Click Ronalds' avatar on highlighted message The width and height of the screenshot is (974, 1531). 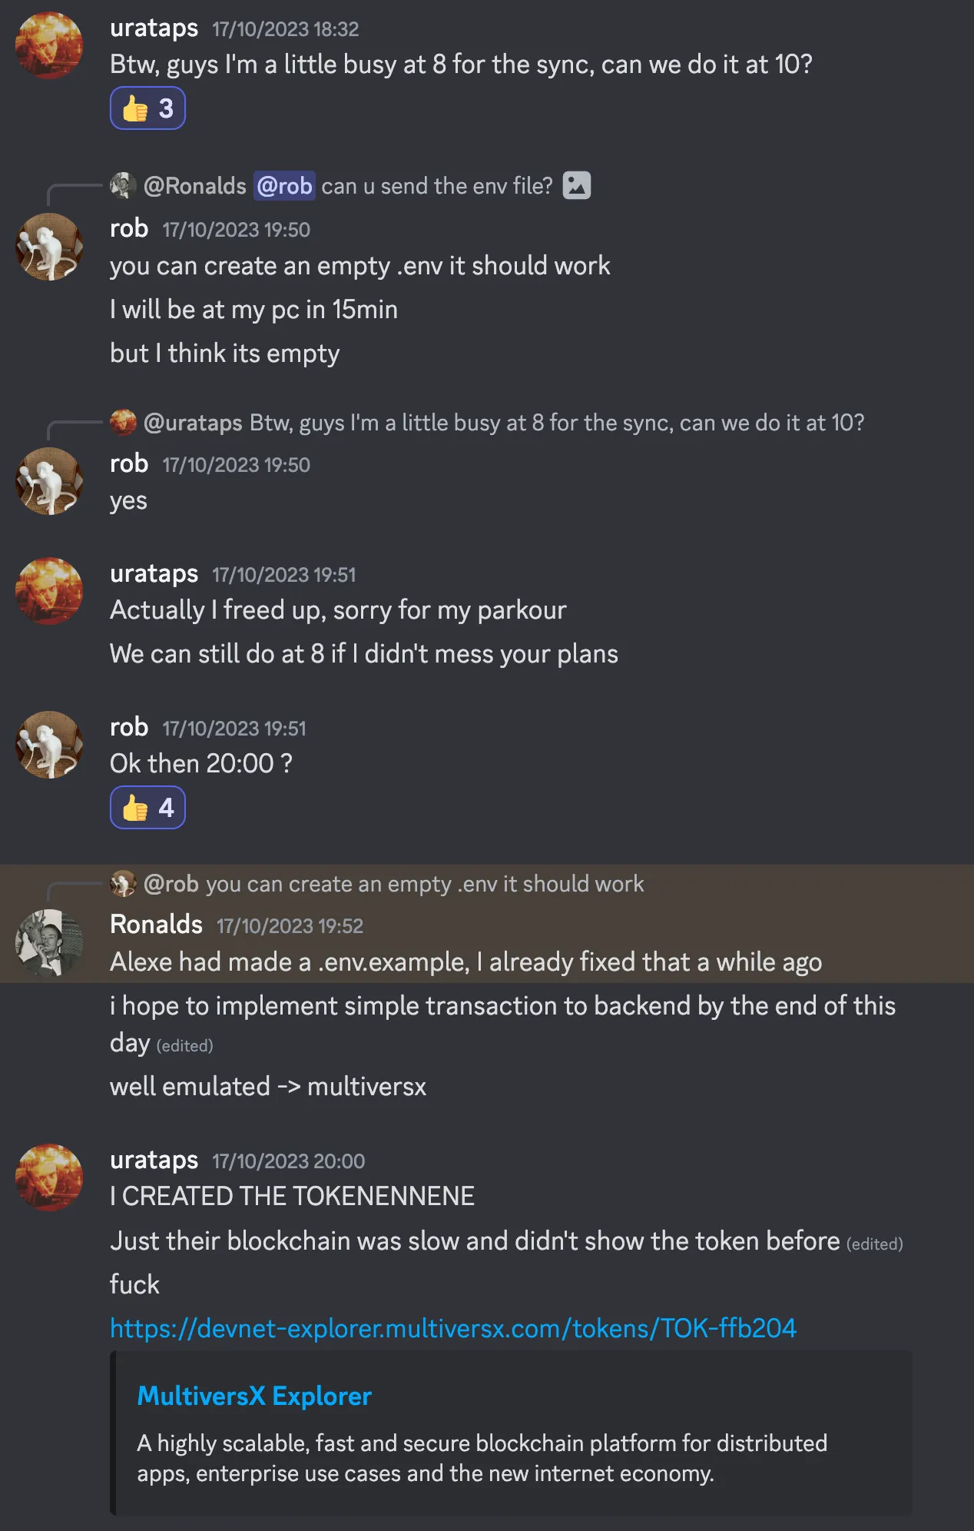click(49, 943)
